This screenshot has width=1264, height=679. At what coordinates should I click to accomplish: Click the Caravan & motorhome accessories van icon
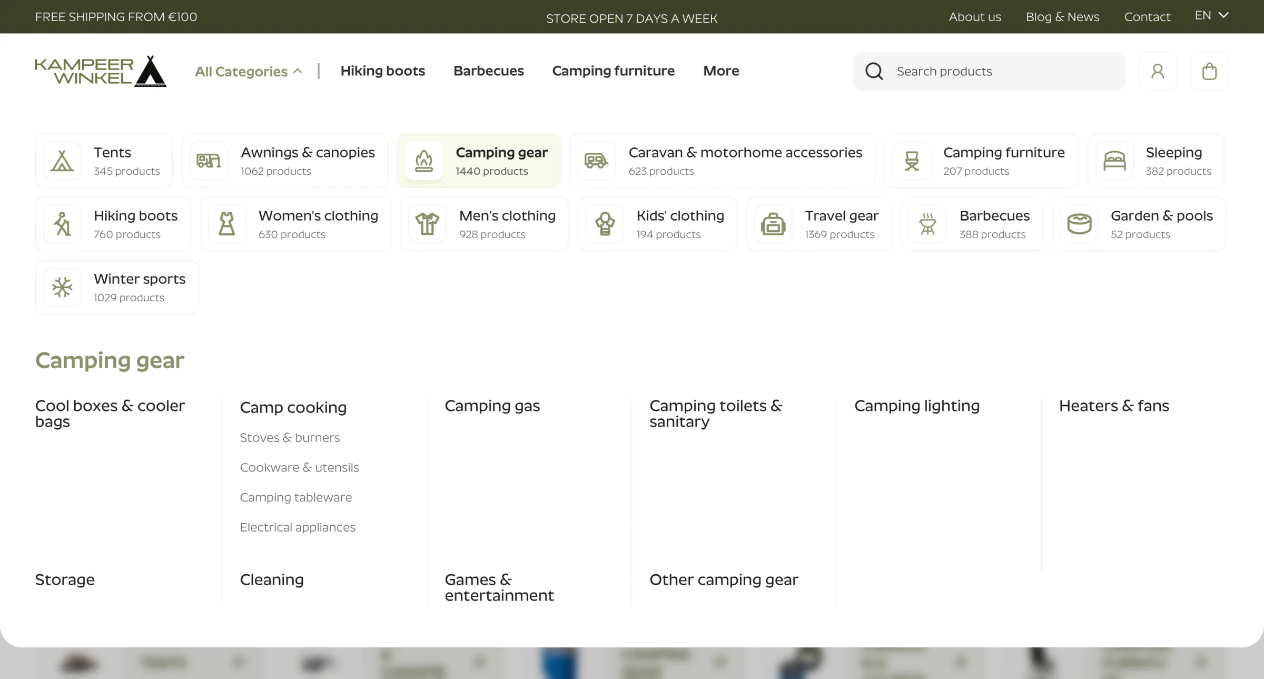597,161
